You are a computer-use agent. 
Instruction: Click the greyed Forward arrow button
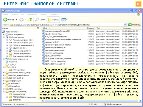(x=21, y=20)
